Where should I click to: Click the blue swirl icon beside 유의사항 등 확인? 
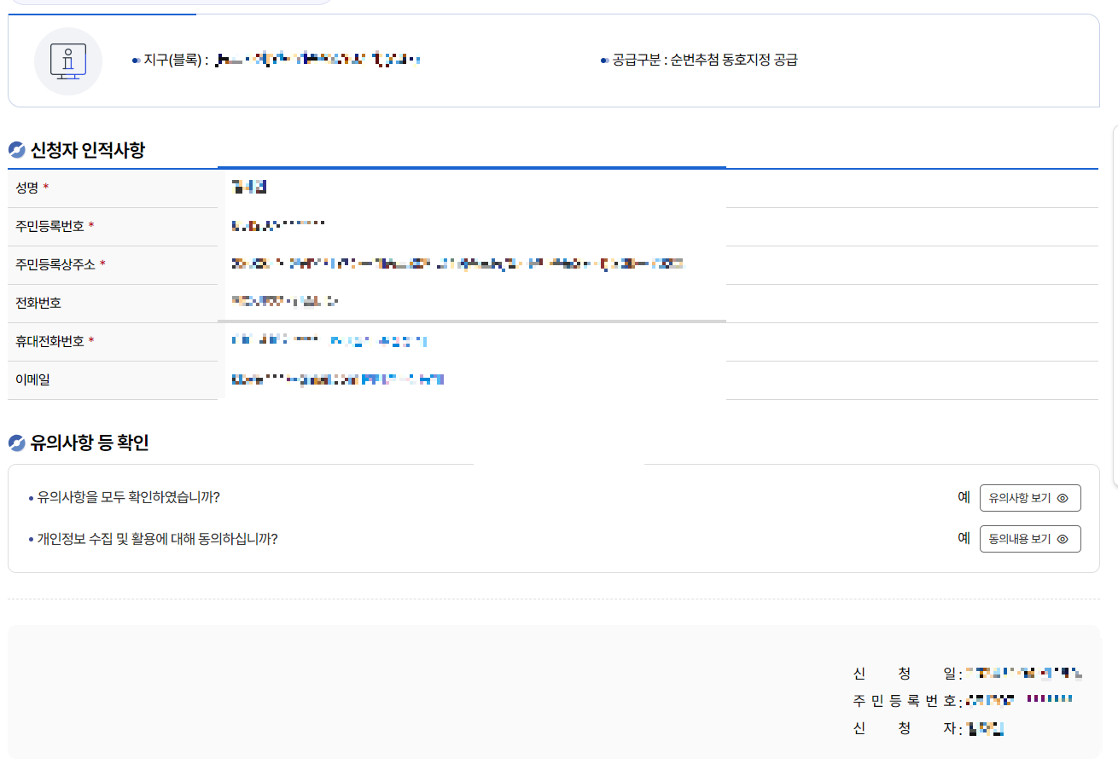tap(16, 443)
